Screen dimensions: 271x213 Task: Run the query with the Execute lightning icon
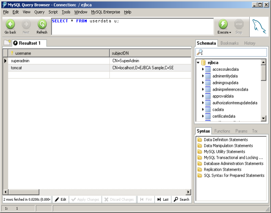[223, 24]
